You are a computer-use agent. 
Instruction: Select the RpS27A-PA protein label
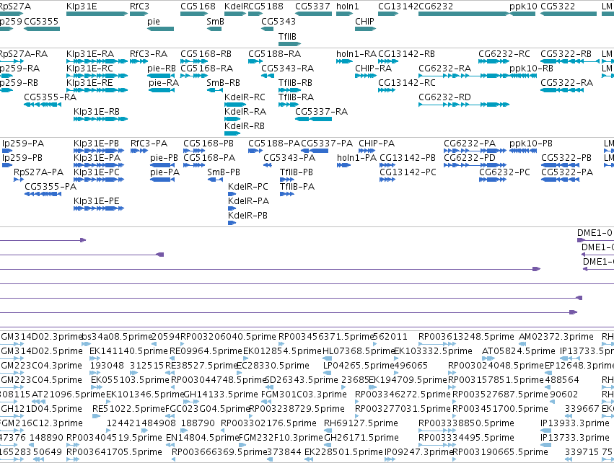pyautogui.click(x=38, y=172)
